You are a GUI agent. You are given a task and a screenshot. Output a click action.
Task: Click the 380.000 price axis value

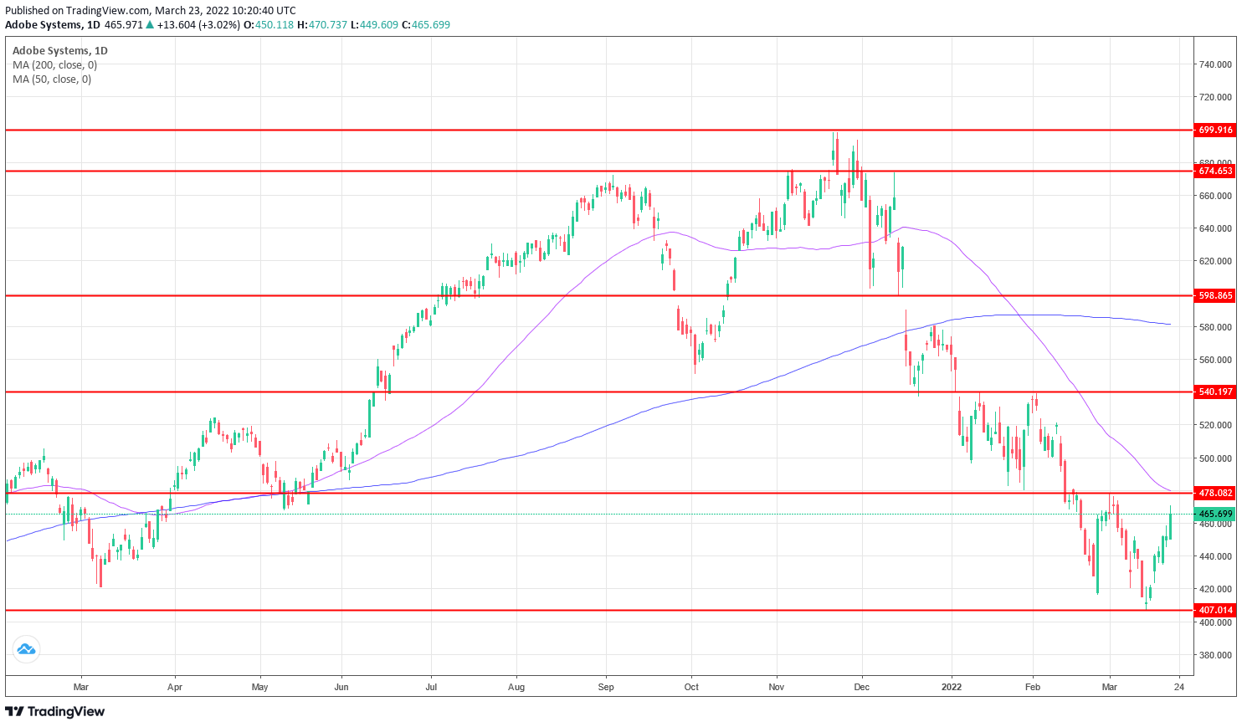pos(1215,655)
